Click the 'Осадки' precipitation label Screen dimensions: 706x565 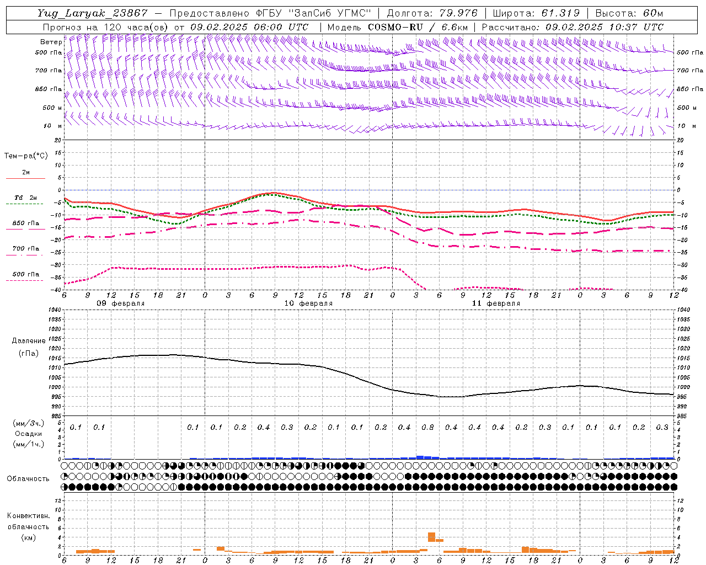[29, 434]
